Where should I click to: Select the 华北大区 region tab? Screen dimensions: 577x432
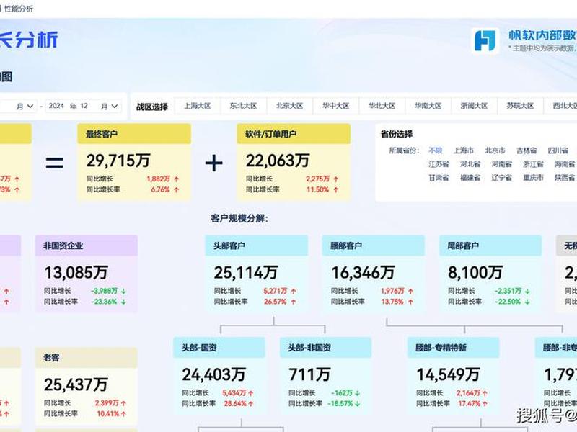382,106
